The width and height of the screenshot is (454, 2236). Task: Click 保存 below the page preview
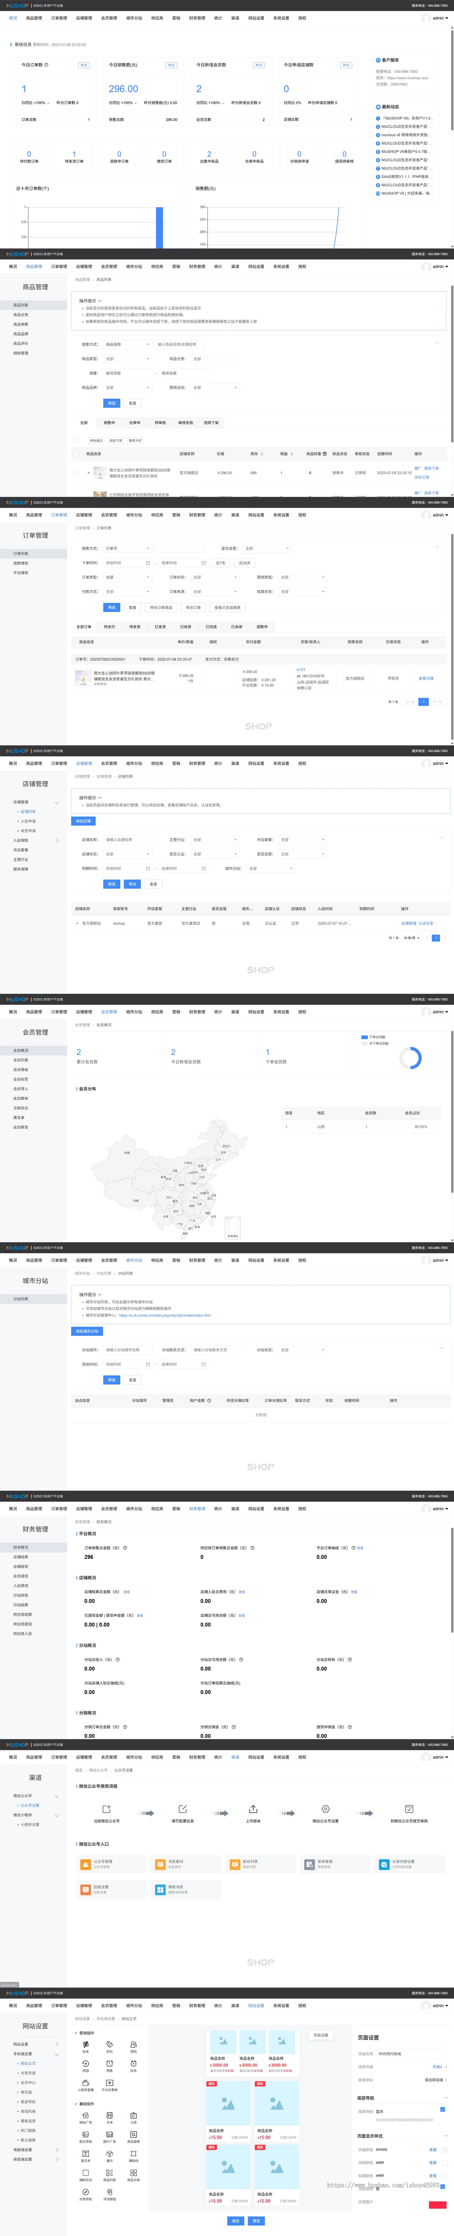235,2220
